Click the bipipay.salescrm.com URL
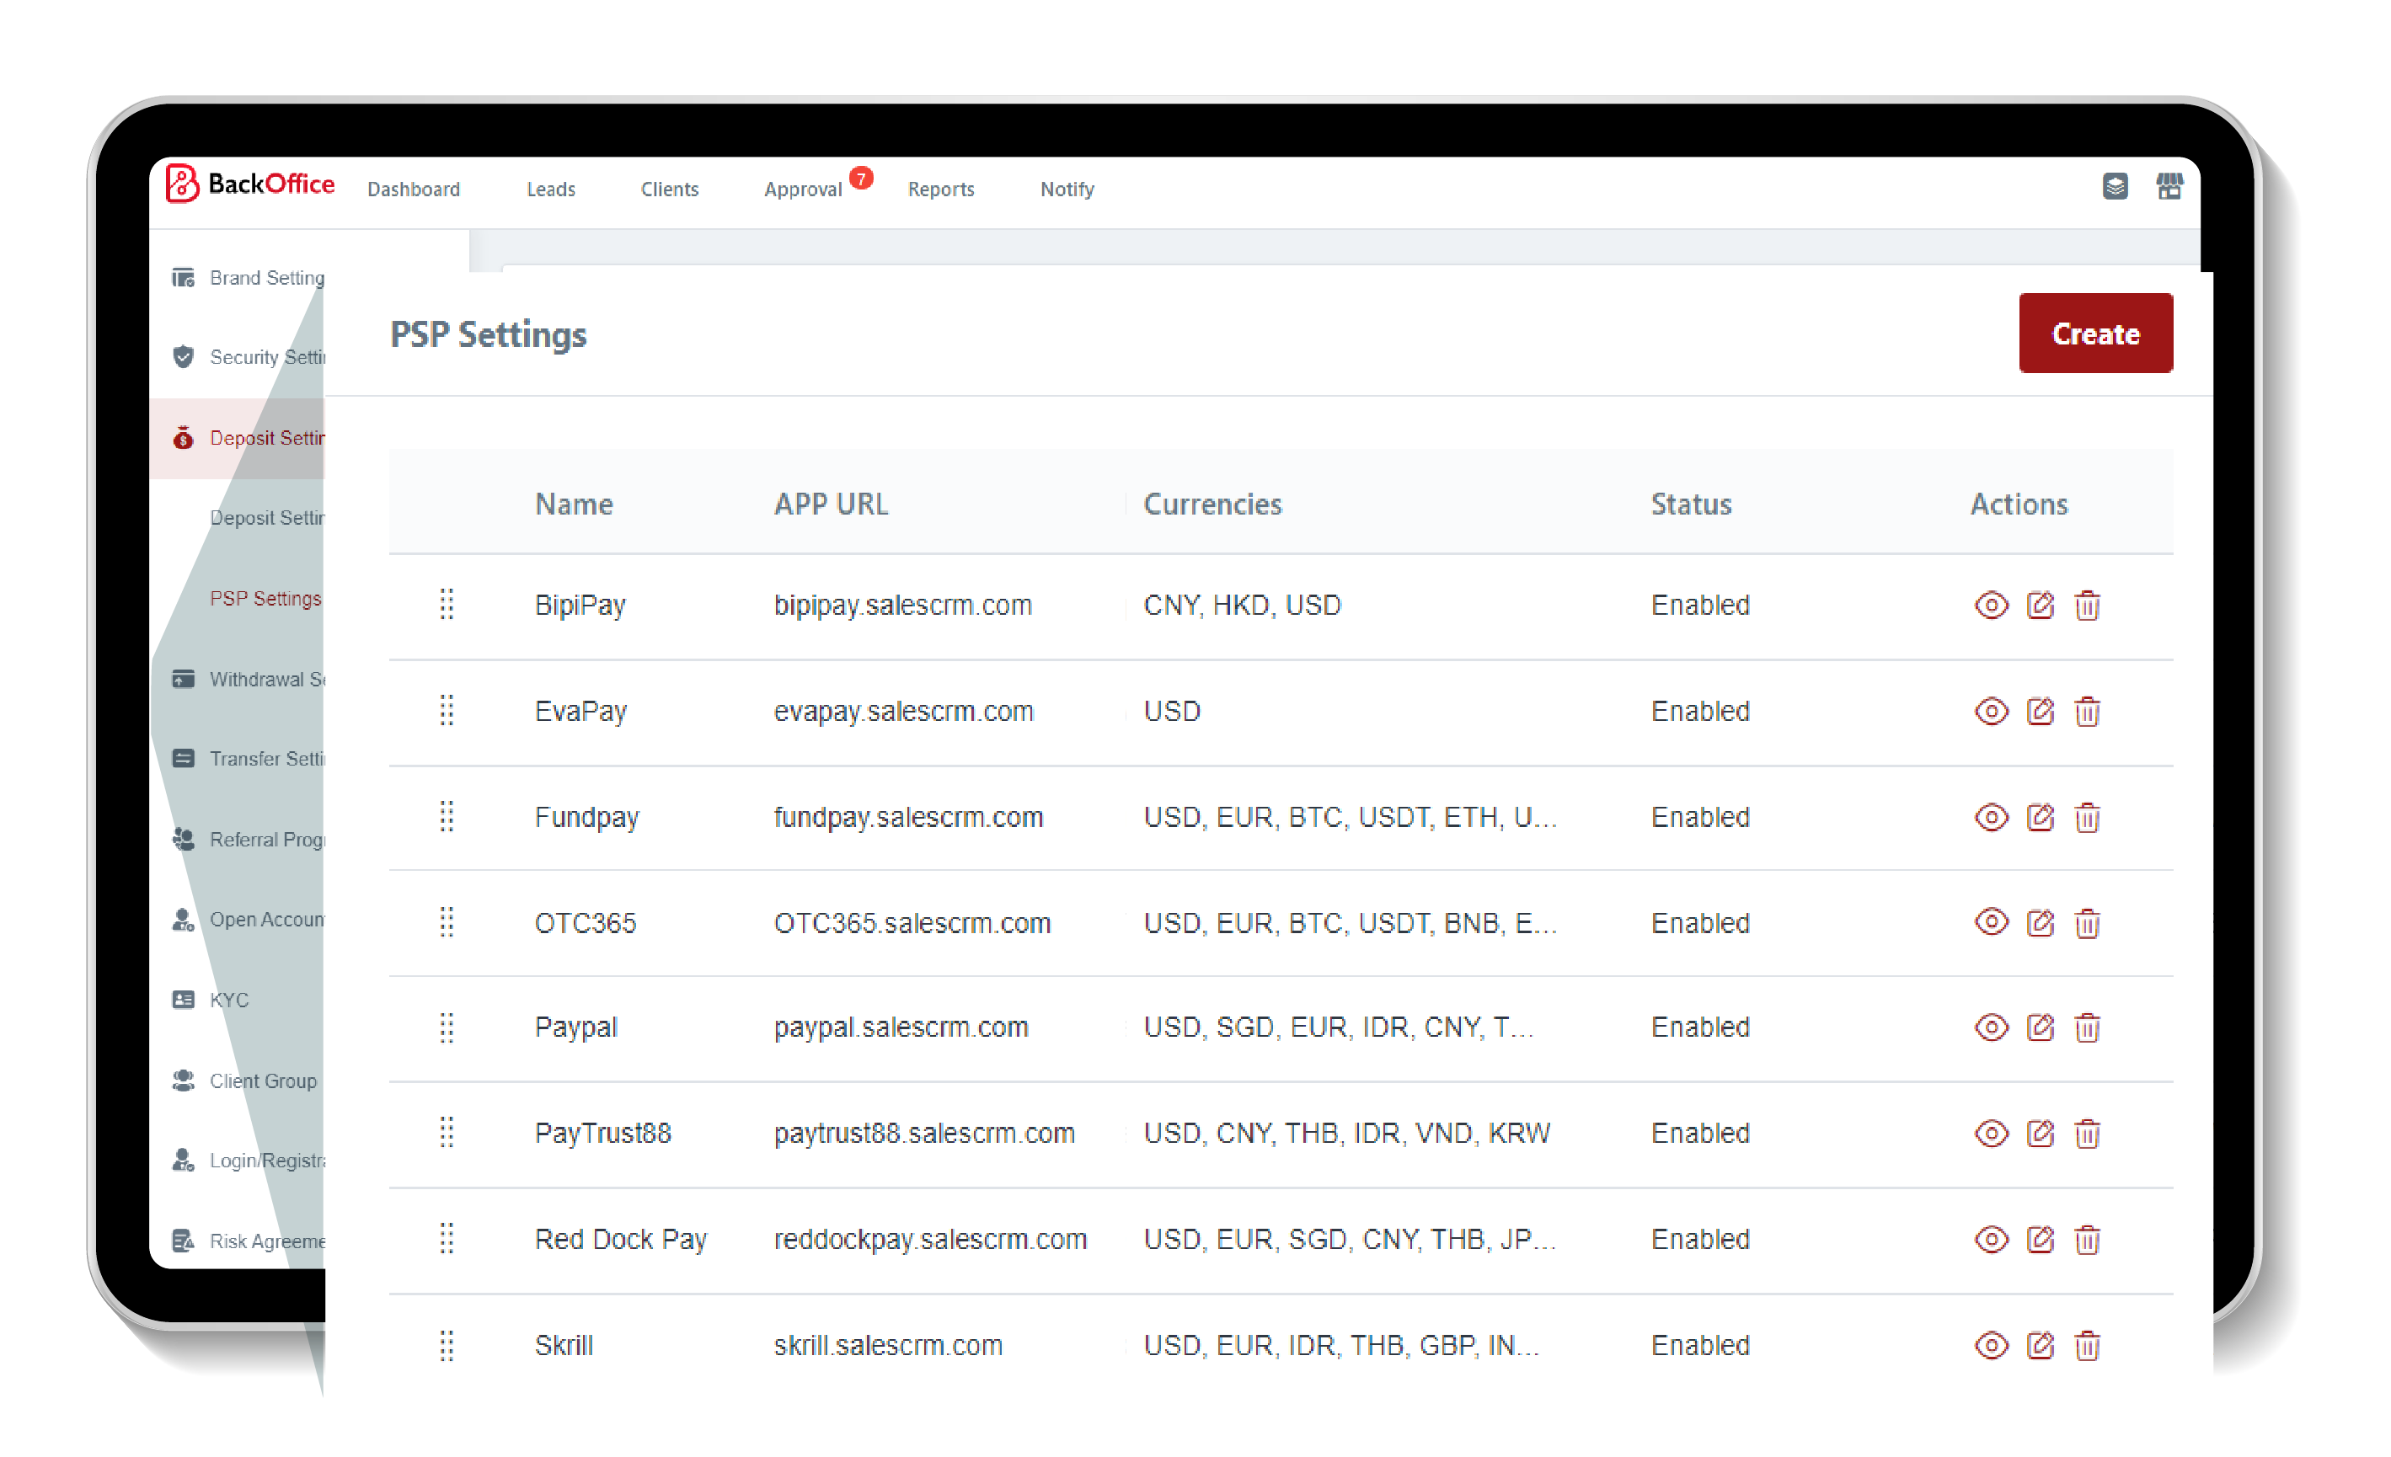The image size is (2391, 1457). [x=902, y=606]
